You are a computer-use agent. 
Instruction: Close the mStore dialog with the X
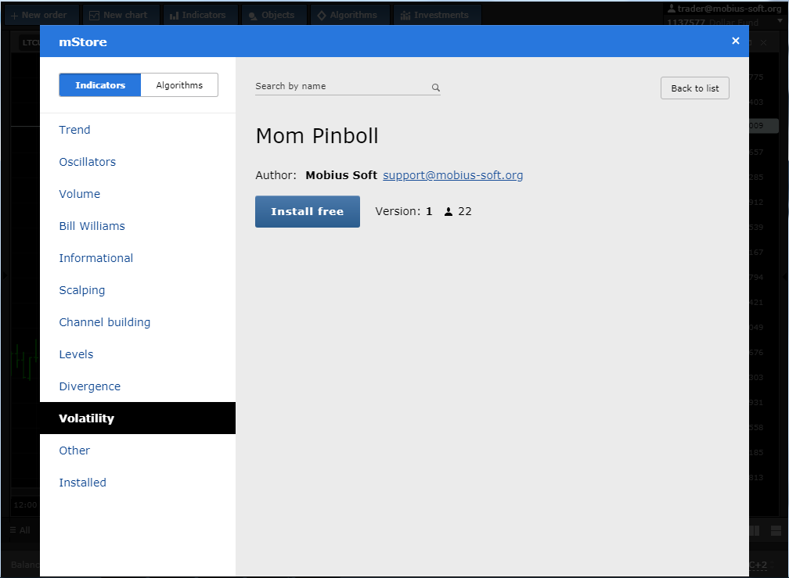point(735,41)
